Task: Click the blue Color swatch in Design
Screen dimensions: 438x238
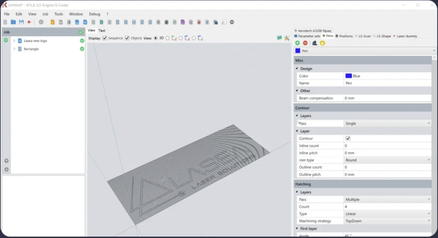Action: (349, 76)
